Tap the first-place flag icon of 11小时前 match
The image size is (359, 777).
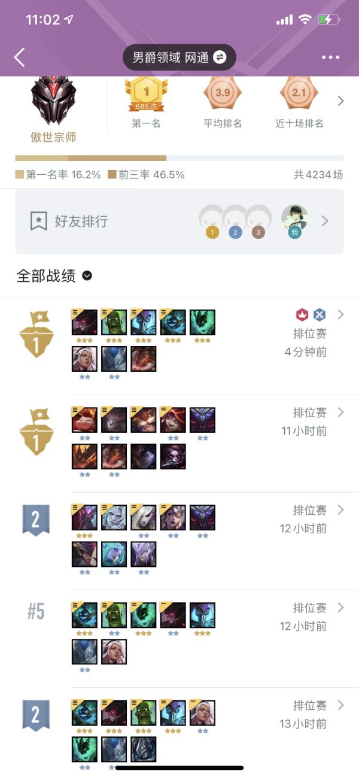[36, 432]
